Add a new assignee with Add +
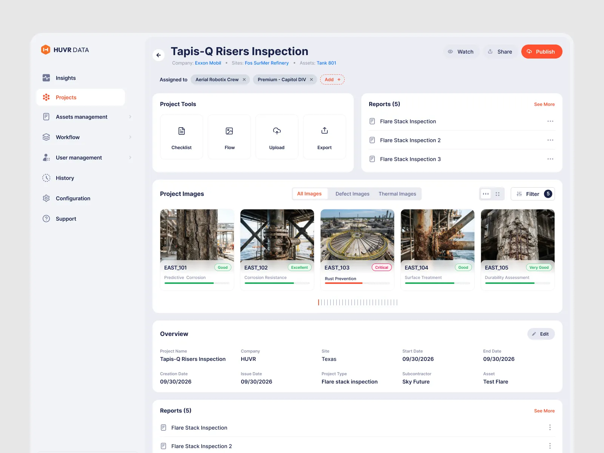The image size is (604, 453). coord(332,80)
